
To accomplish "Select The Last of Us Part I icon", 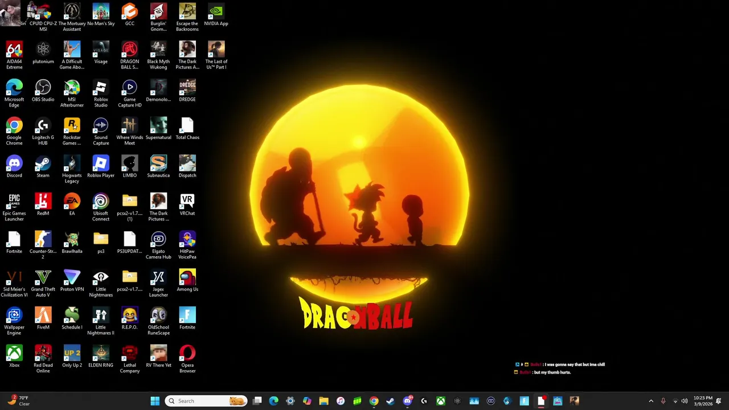I will (x=216, y=55).
